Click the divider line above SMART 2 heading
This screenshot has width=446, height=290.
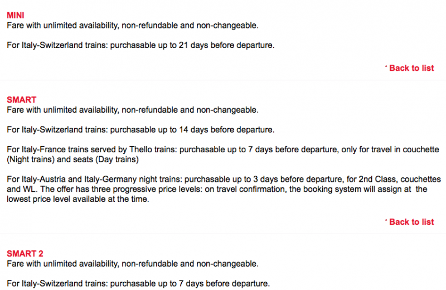click(x=223, y=234)
